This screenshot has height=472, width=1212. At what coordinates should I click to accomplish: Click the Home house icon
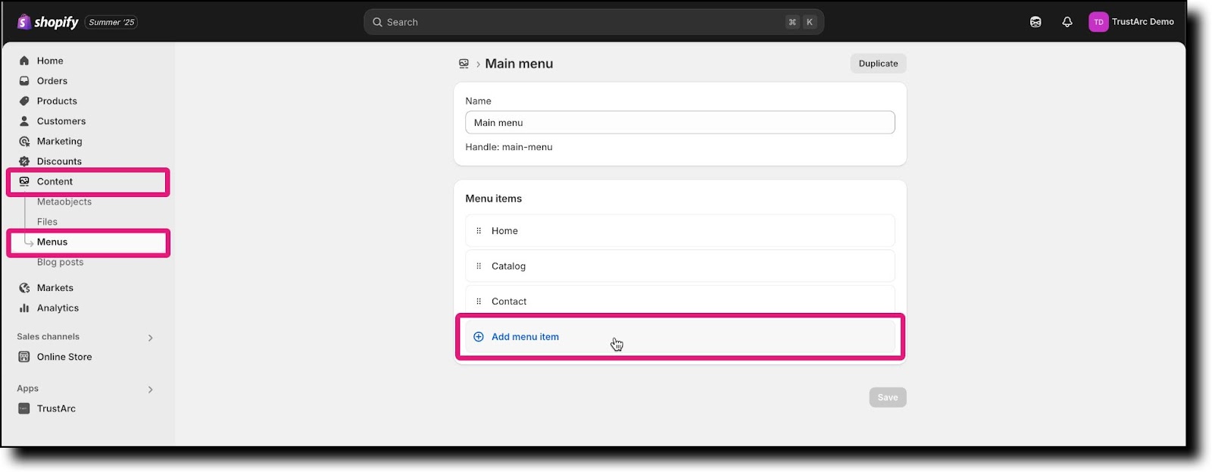[x=24, y=61]
